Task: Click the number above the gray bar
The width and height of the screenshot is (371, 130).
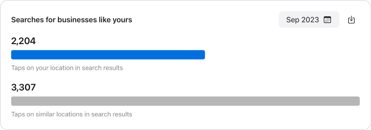Action: click(x=23, y=87)
